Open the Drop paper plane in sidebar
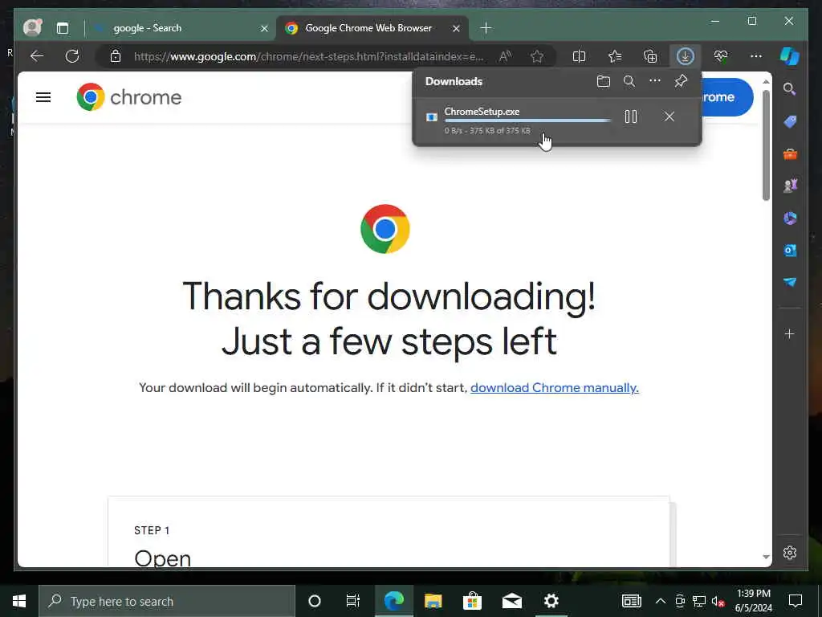 click(x=790, y=282)
